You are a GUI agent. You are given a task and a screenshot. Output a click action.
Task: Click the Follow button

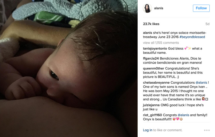201,8
